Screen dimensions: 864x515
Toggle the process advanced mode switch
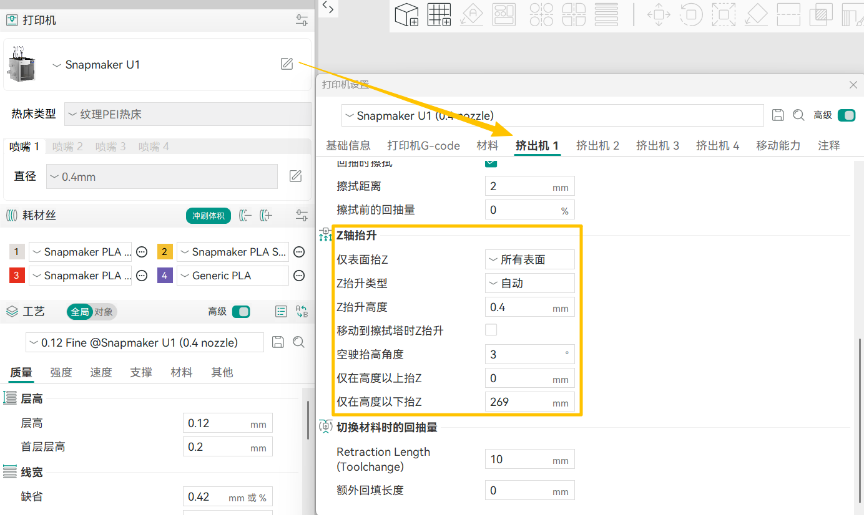tap(241, 311)
